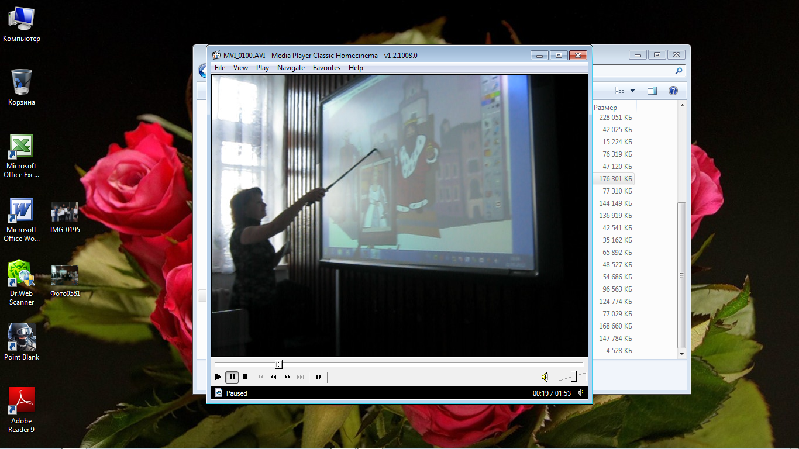The width and height of the screenshot is (799, 449).
Task: Select the Фото0581 desktop thumbnail
Action: [65, 281]
